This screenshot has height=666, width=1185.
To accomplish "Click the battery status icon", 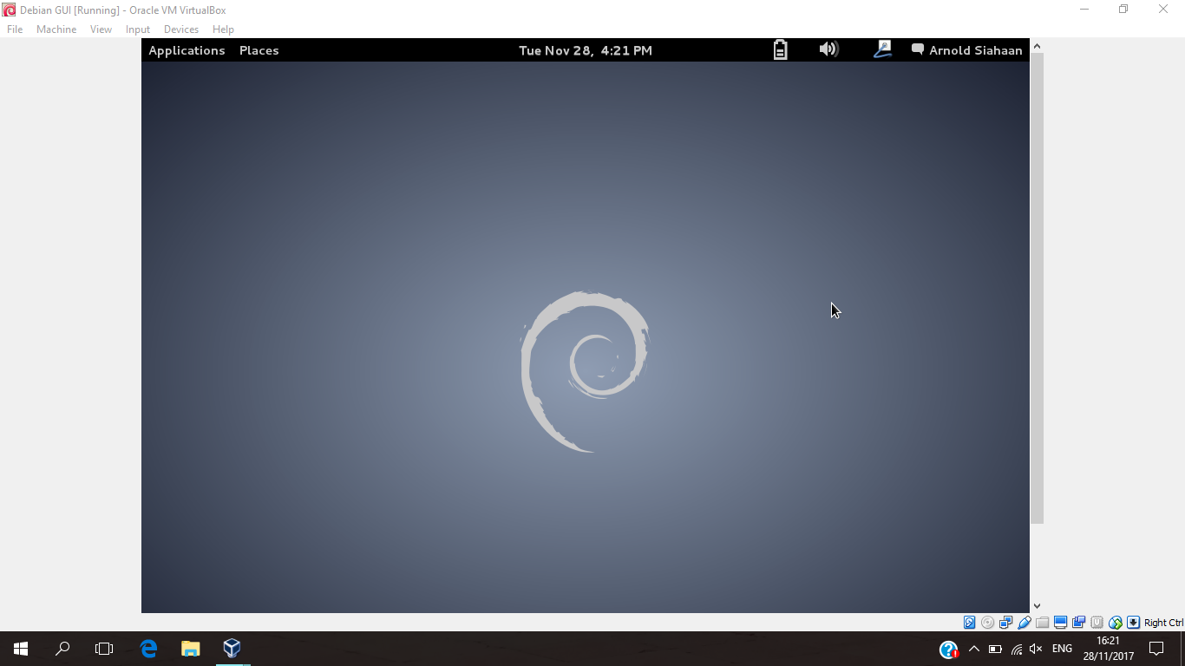I will 779,49.
